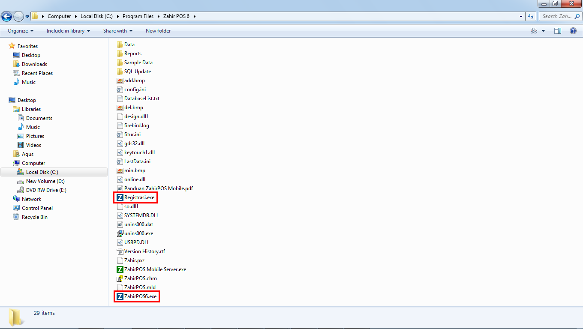Image resolution: width=583 pixels, height=329 pixels.
Task: Open the Help question mark icon
Action: coord(573,31)
